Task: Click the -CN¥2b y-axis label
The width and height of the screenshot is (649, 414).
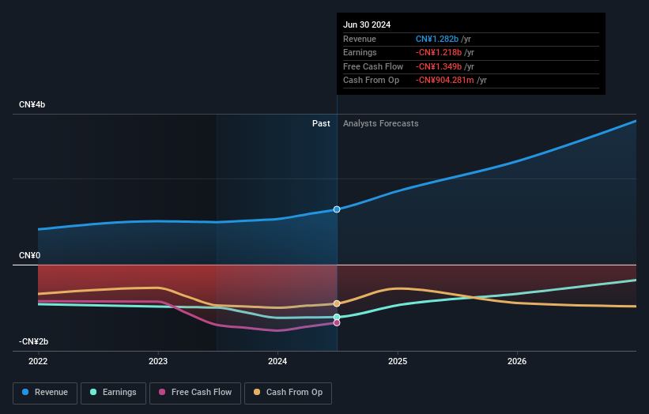Action: coord(33,341)
